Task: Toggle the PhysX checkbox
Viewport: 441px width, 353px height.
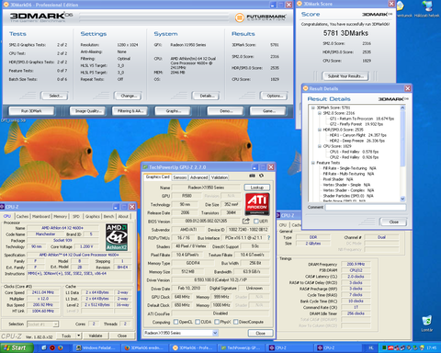Action: tap(217, 322)
